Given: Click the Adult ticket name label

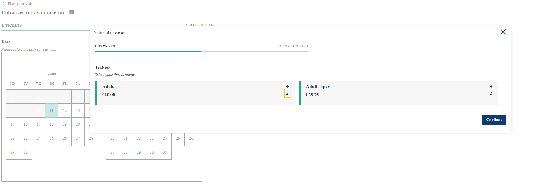Looking at the screenshot, I should pos(108,87).
